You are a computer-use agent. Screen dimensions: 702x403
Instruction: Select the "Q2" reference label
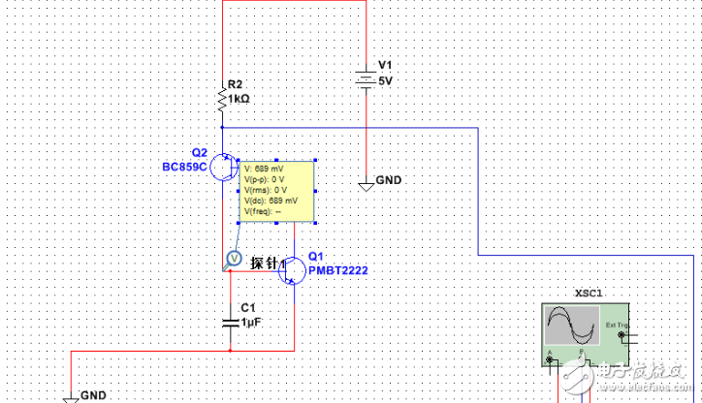[199, 153]
